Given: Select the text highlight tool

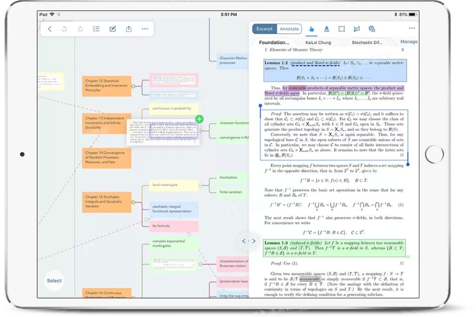Looking at the screenshot, I should pos(327,29).
